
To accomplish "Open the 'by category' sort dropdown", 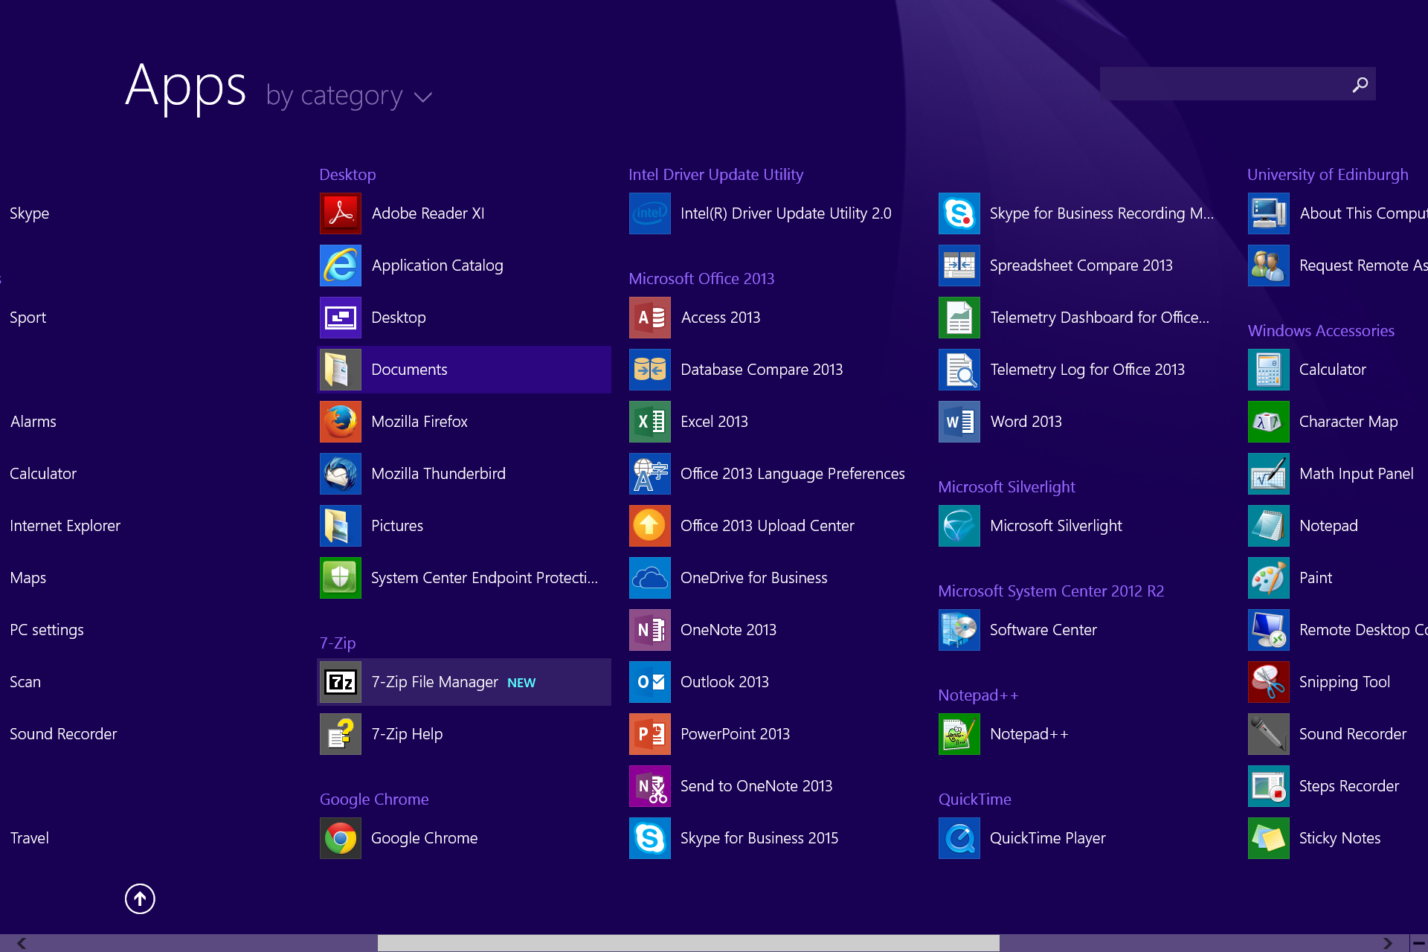I will [x=349, y=96].
